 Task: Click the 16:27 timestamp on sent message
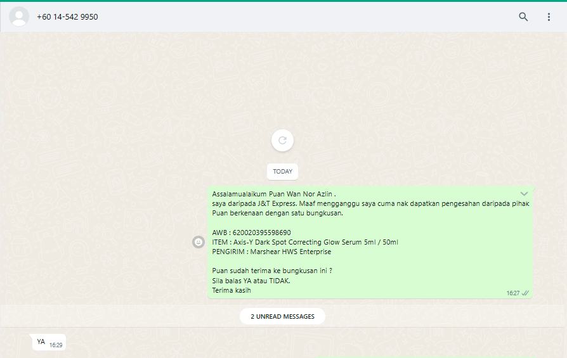[x=512, y=293]
